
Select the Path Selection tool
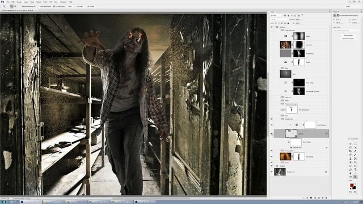351,173
